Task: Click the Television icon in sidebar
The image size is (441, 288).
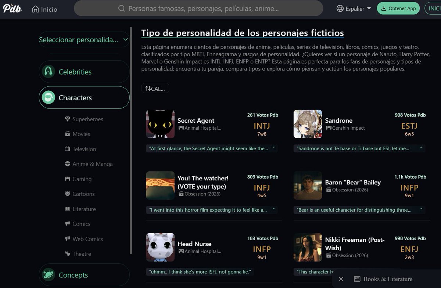Action: (x=67, y=149)
